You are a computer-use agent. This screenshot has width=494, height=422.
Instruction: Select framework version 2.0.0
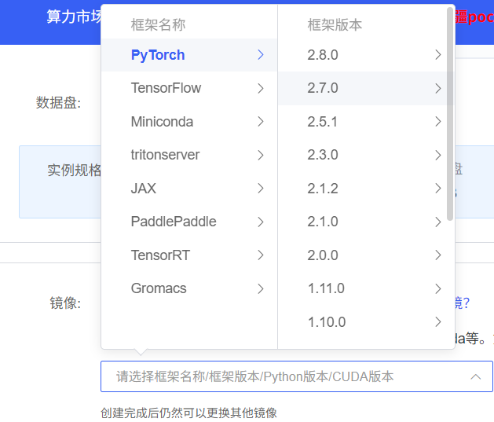coord(362,255)
